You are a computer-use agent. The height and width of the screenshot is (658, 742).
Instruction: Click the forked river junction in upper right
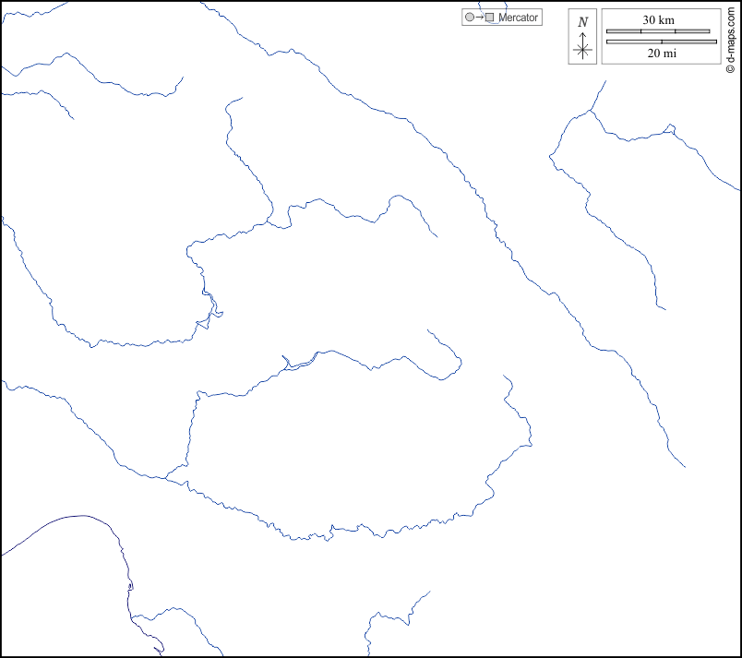coord(591,111)
